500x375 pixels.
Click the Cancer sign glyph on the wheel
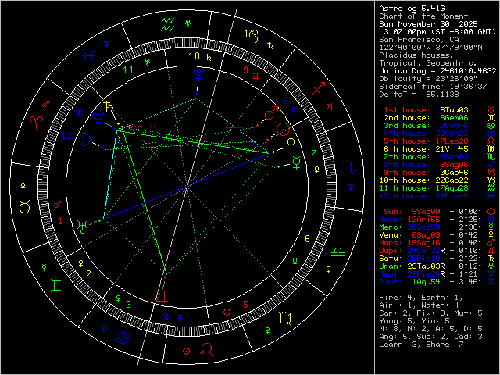click(123, 337)
